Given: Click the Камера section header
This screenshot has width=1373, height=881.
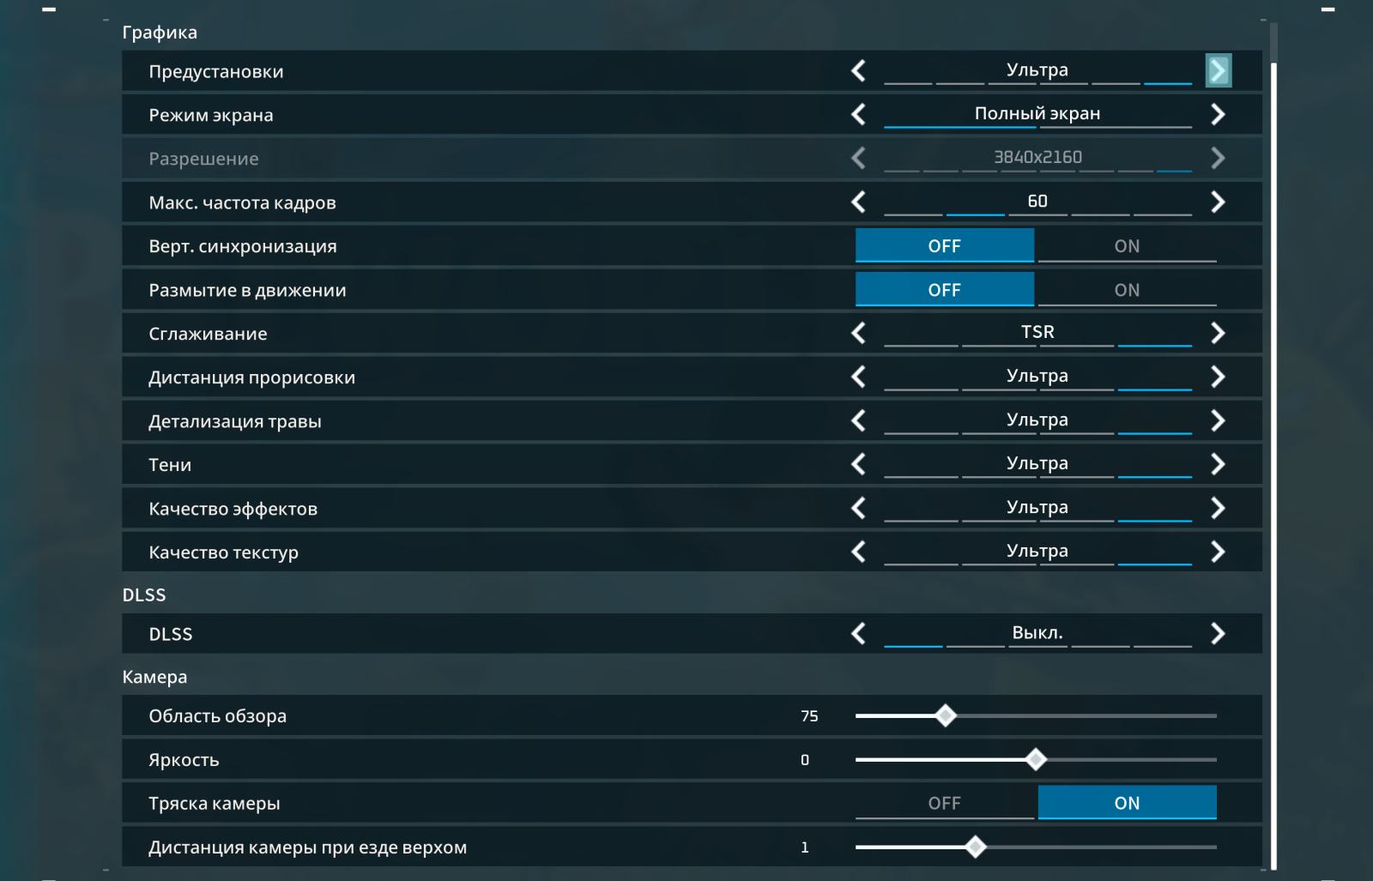Looking at the screenshot, I should point(154,677).
